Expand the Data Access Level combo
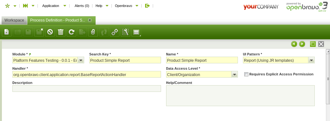330x121 pixels. point(235,74)
